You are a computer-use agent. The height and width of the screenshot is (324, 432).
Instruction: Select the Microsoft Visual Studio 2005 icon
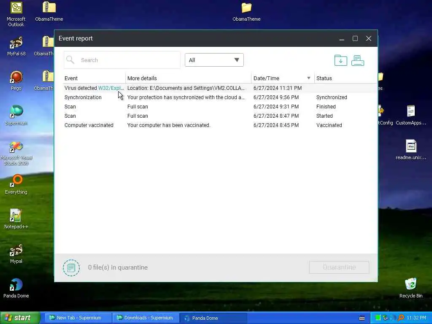(16, 153)
